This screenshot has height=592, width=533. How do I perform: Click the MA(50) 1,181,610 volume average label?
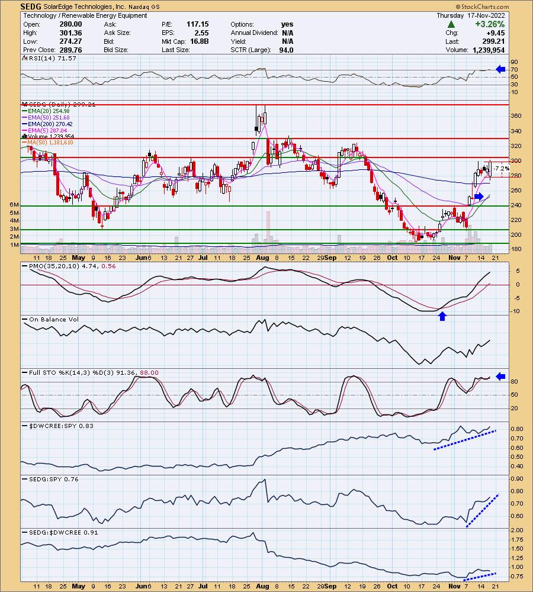(x=50, y=142)
